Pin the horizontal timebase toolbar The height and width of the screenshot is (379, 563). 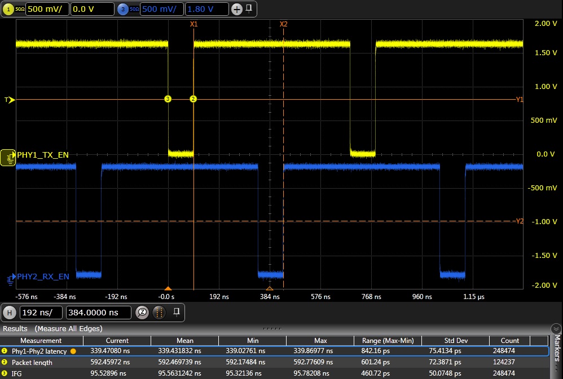177,311
